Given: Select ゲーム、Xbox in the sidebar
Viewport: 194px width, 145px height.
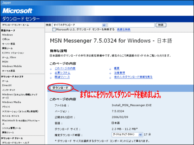Looking at the screenshot, I should [x=9, y=57].
